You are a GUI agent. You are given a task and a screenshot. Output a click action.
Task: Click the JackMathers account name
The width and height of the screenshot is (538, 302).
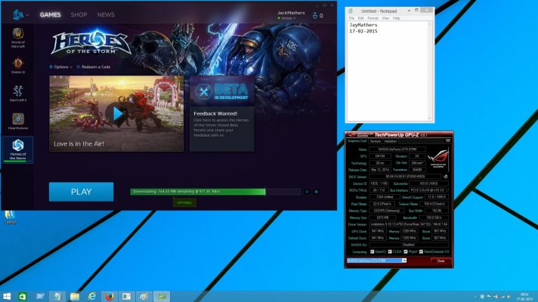click(291, 13)
